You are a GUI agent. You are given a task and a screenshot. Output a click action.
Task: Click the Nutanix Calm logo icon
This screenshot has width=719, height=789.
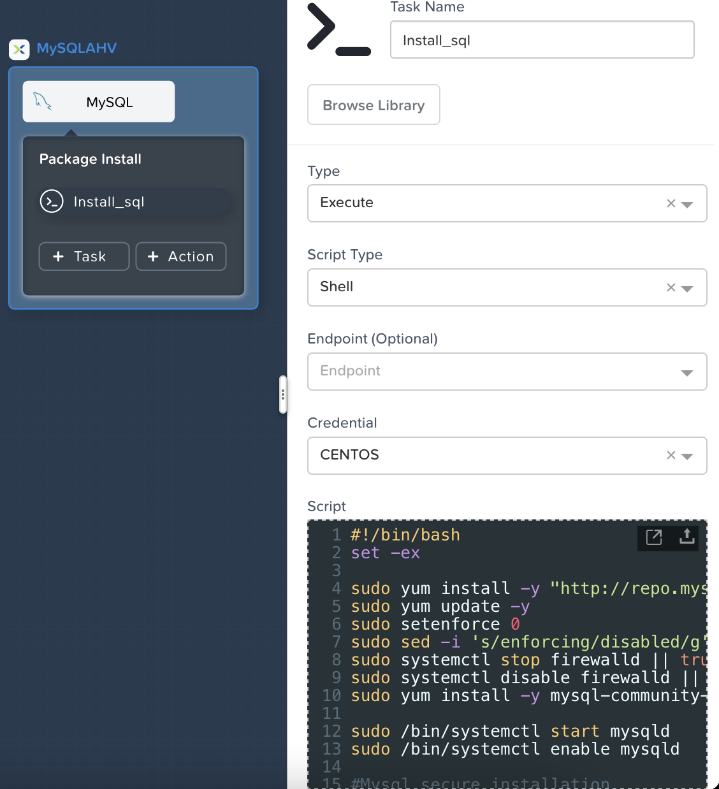(19, 49)
